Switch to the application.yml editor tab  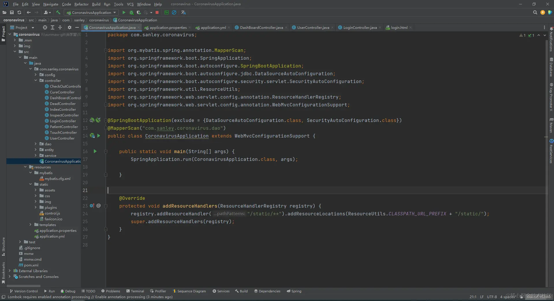213,27
